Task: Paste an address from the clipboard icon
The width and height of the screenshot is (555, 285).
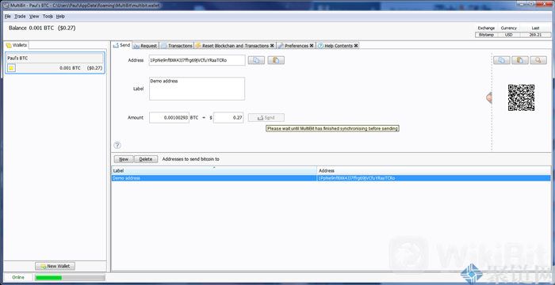Action: point(276,60)
